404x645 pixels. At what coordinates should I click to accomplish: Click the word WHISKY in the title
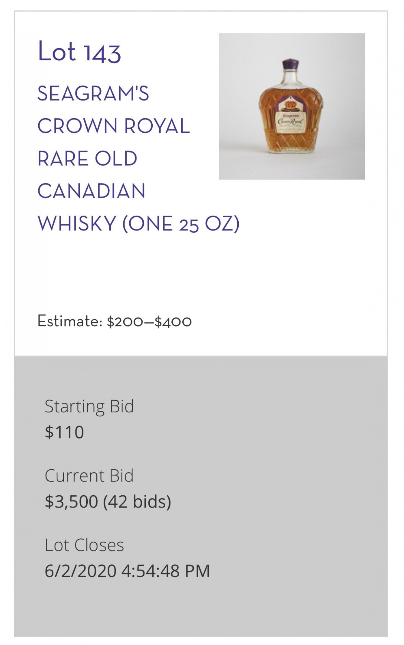tap(77, 223)
